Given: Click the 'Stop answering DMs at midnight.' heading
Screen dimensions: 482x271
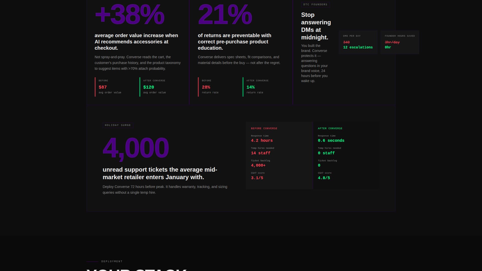Looking at the screenshot, I should pos(316,26).
